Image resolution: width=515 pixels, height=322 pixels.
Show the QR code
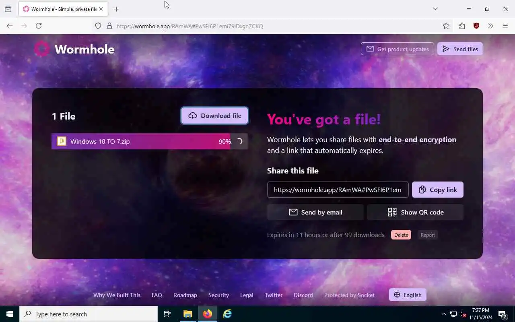[415, 212]
